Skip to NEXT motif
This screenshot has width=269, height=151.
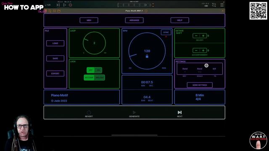(x=179, y=112)
